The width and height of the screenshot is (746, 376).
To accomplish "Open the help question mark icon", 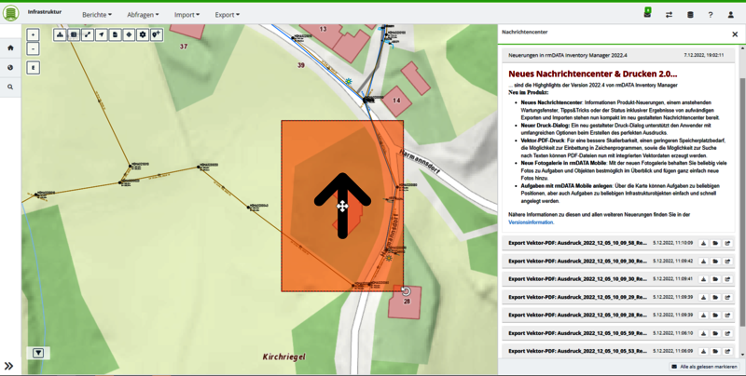I will click(x=711, y=15).
